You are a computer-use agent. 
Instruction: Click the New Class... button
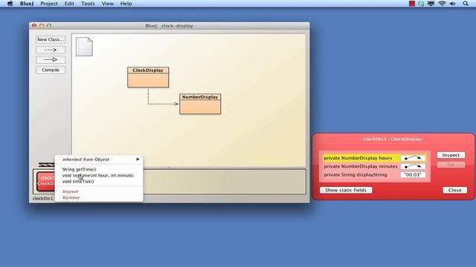click(x=51, y=39)
